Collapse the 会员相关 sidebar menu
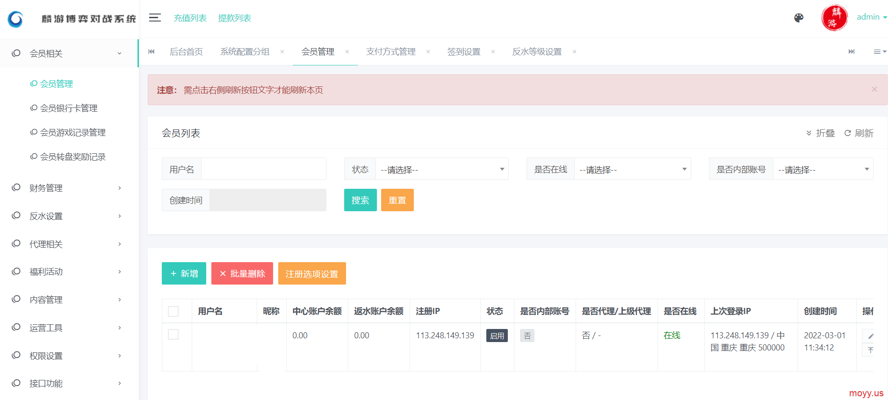The image size is (888, 400). point(69,53)
